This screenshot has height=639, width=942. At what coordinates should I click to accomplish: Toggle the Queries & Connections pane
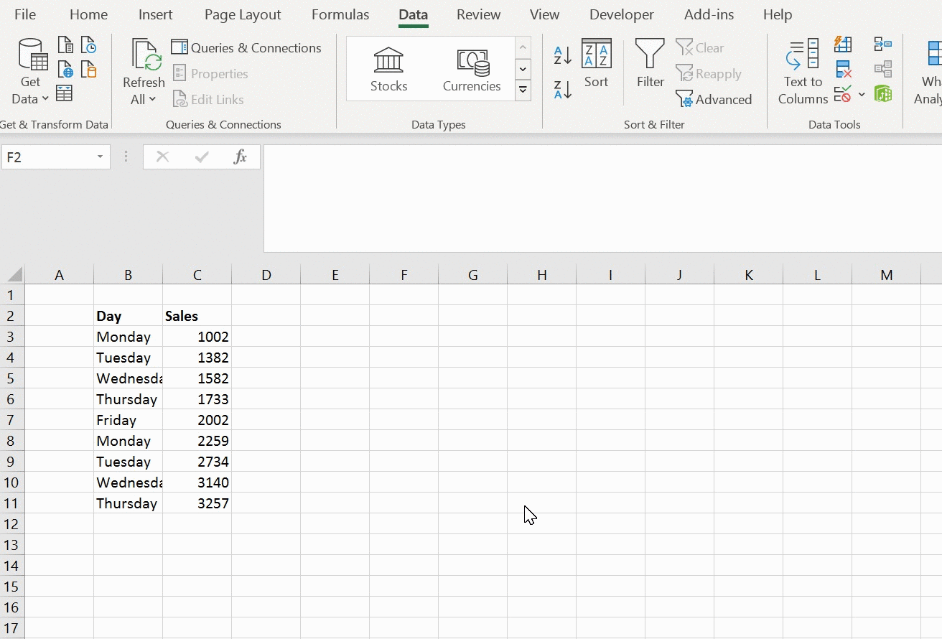tap(246, 48)
